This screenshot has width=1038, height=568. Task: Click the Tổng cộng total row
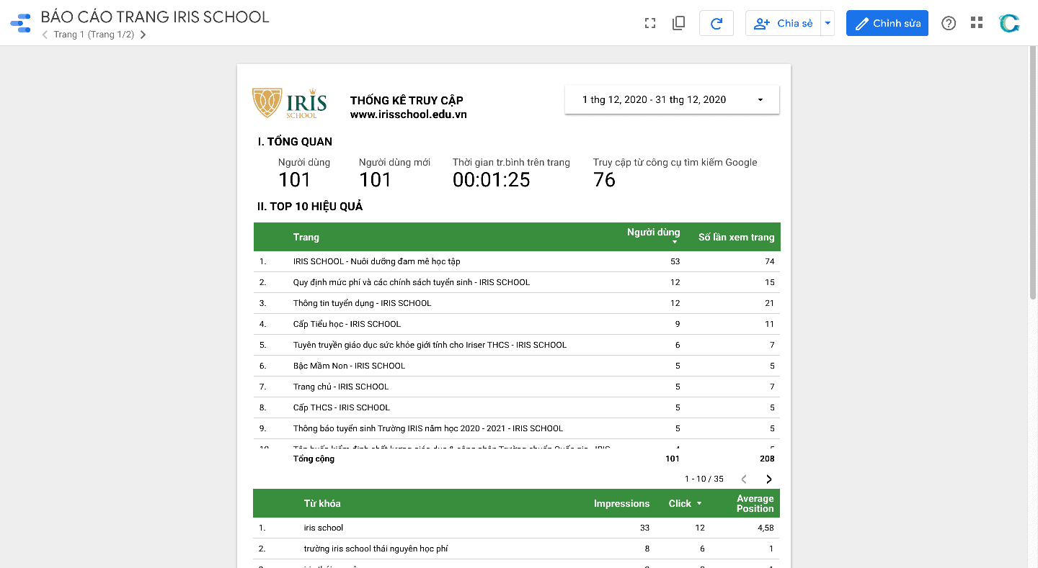(516, 459)
